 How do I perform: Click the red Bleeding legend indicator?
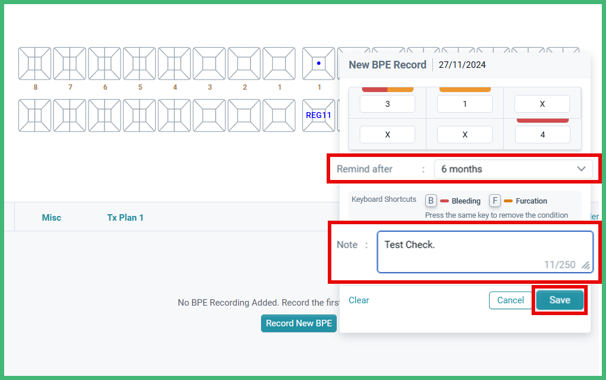tap(445, 201)
